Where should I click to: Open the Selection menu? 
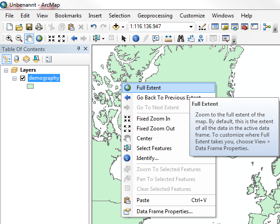pyautogui.click(x=120, y=16)
